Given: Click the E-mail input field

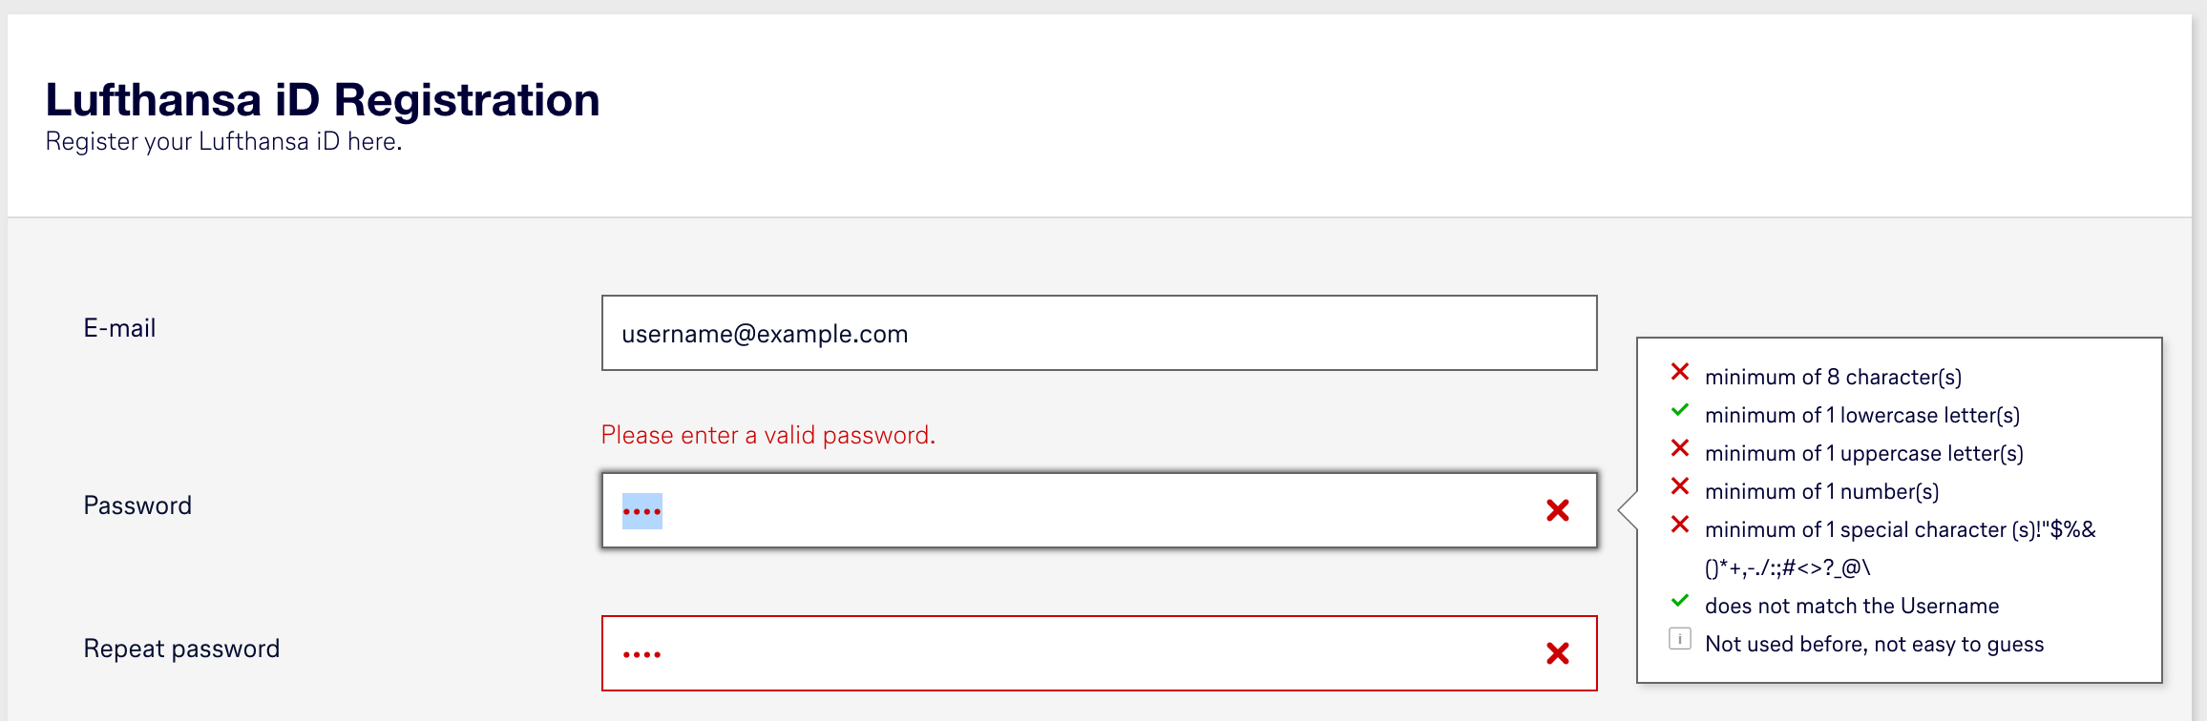Looking at the screenshot, I should 1098,333.
